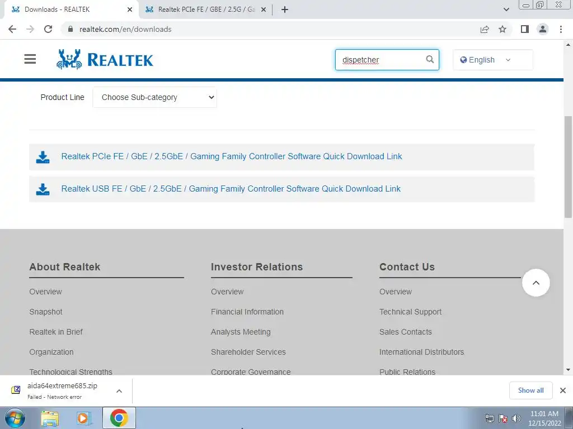Open the hamburger navigation menu

click(x=30, y=59)
